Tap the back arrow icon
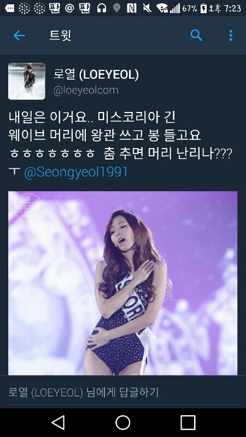 pyautogui.click(x=19, y=36)
